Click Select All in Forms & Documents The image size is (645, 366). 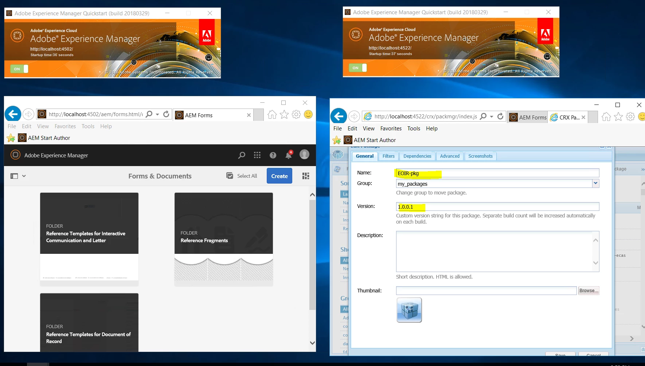click(x=242, y=176)
